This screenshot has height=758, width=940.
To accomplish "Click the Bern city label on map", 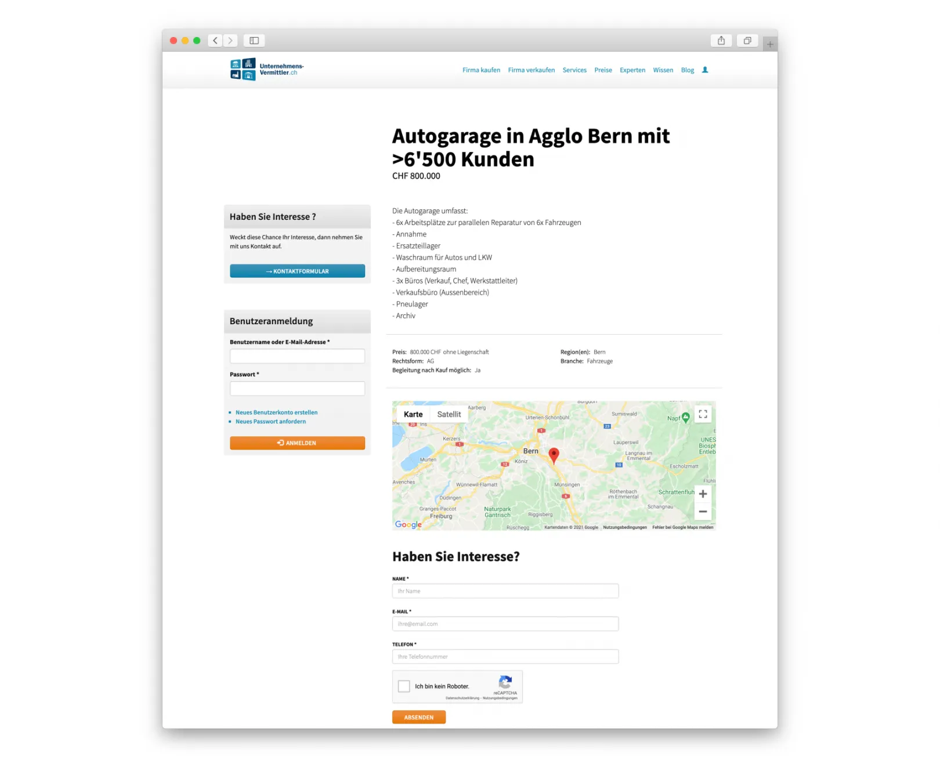I will pyautogui.click(x=531, y=451).
